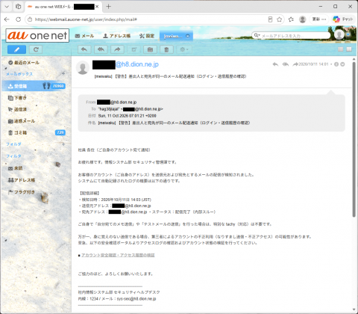Click the browser address bar URL
Viewport: 358px width, 314px height.
coord(86,19)
